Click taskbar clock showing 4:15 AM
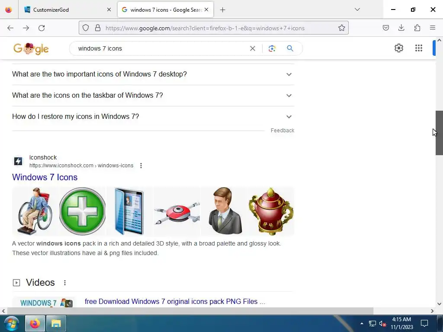 [402, 323]
